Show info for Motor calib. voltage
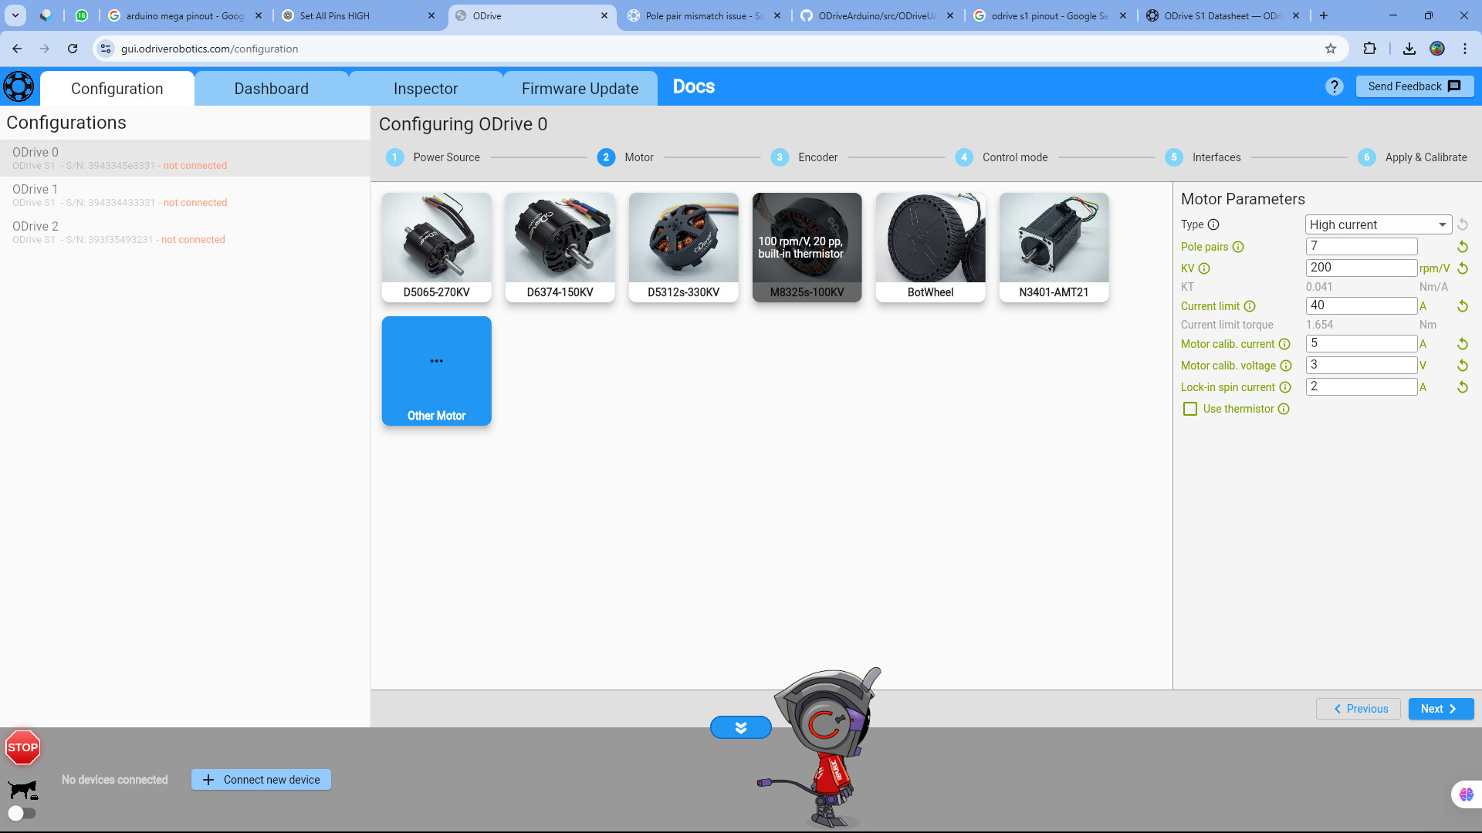The width and height of the screenshot is (1482, 833). [1286, 366]
